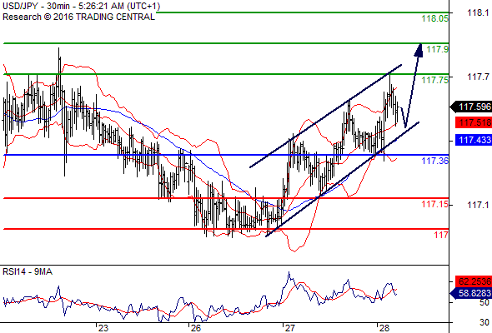Click the blue 117.36 pivot label
This screenshot has width=492, height=333.
point(435,161)
